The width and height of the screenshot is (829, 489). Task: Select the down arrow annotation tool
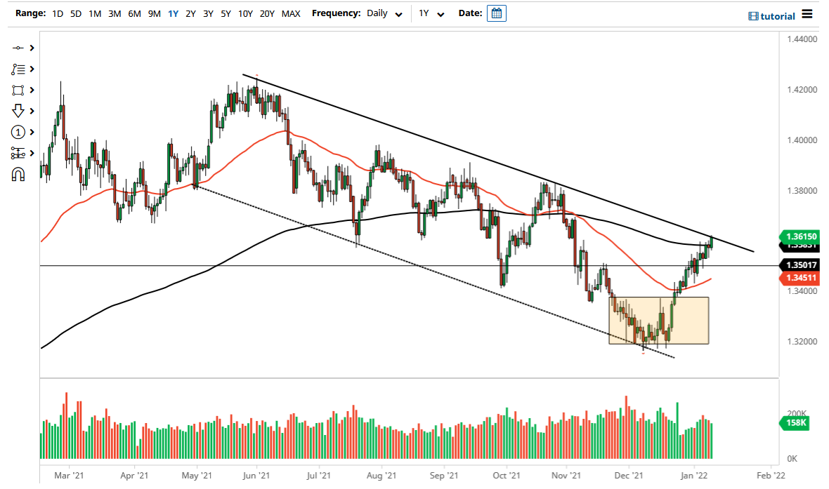pyautogui.click(x=18, y=111)
